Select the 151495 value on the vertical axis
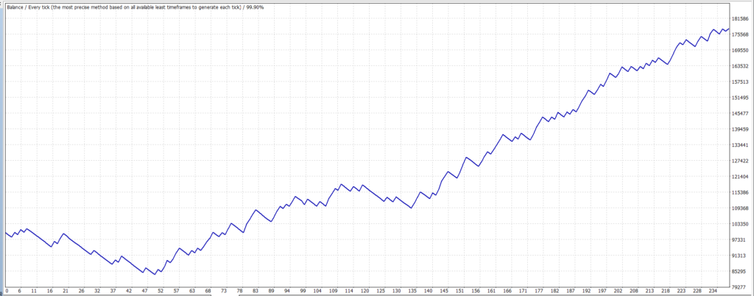 coord(741,98)
